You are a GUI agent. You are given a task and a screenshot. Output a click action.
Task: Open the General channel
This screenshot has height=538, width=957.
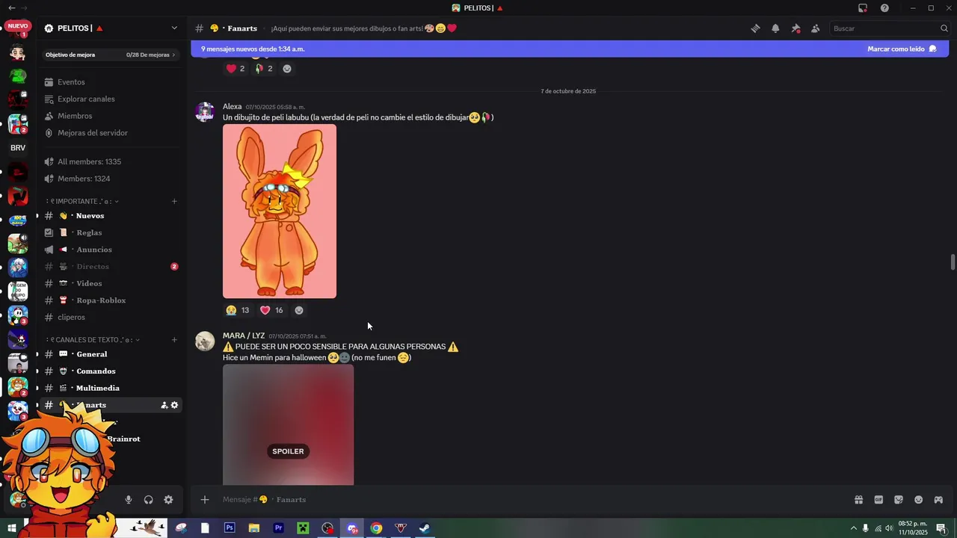click(111, 354)
